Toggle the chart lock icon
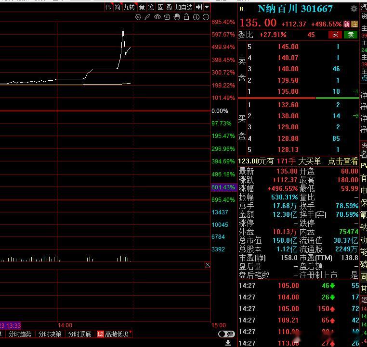The width and height of the screenshot is (367, 347). [x=186, y=17]
